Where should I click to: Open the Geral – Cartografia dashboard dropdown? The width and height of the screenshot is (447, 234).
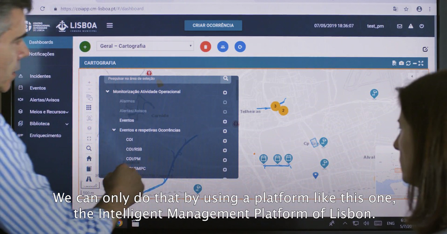tap(145, 46)
